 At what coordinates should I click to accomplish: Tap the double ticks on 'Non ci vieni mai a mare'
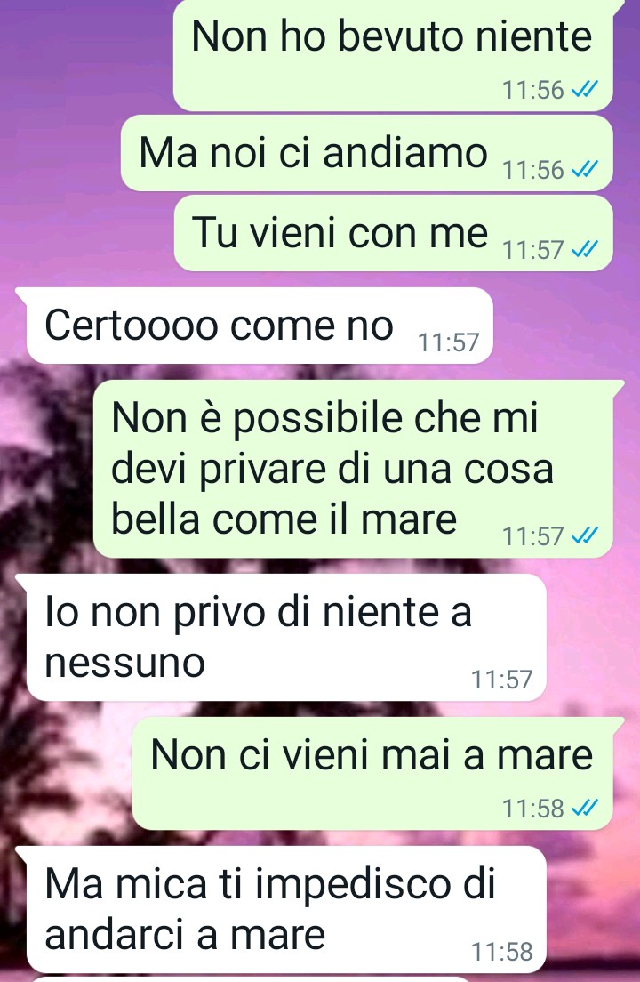(585, 809)
